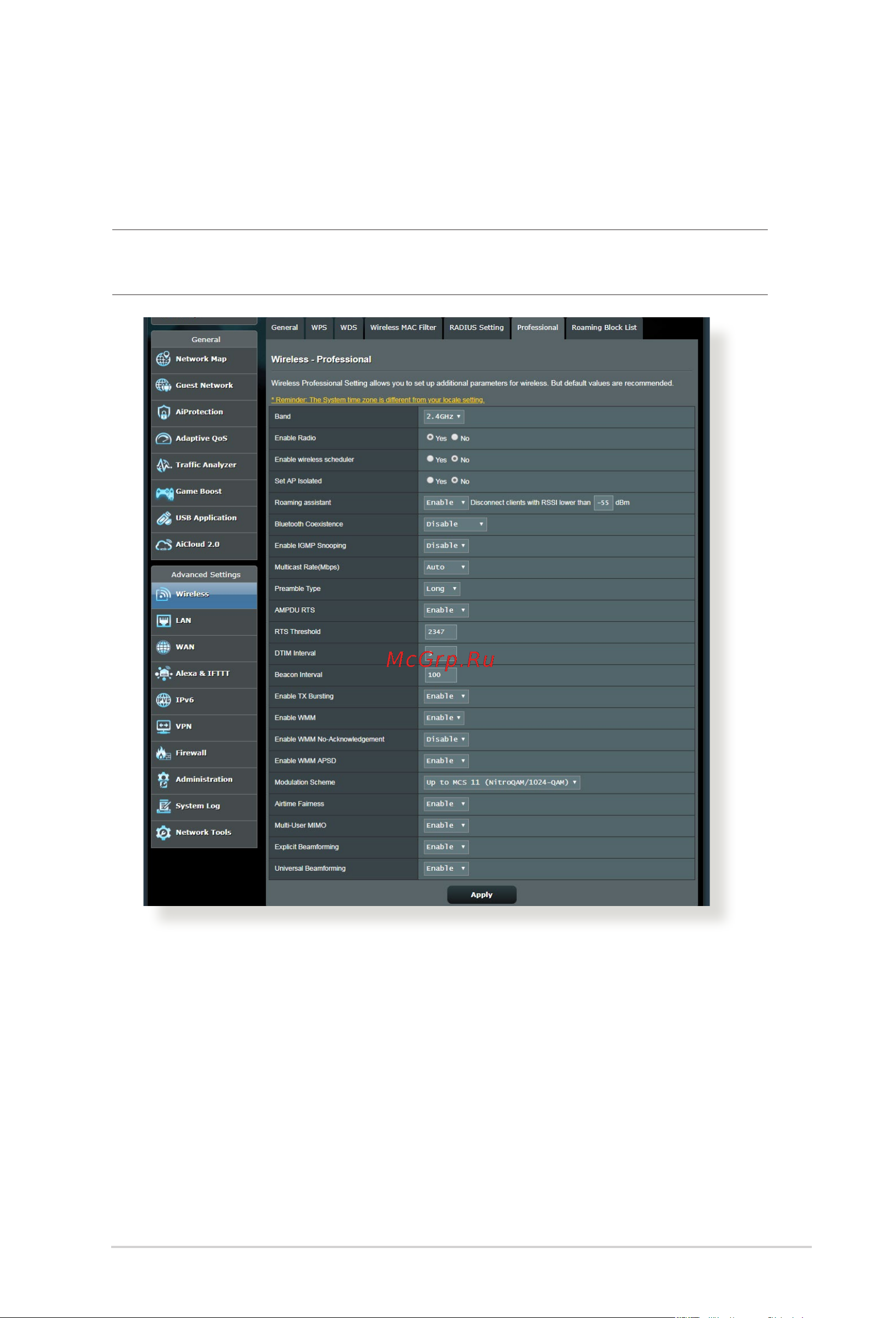Open the IPv6 icon
The width and height of the screenshot is (874, 1318).
click(163, 700)
